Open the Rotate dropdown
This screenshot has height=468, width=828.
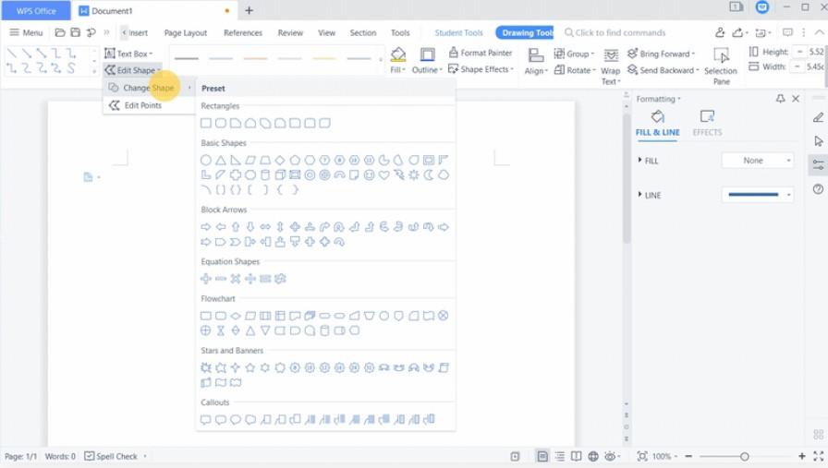coord(575,70)
